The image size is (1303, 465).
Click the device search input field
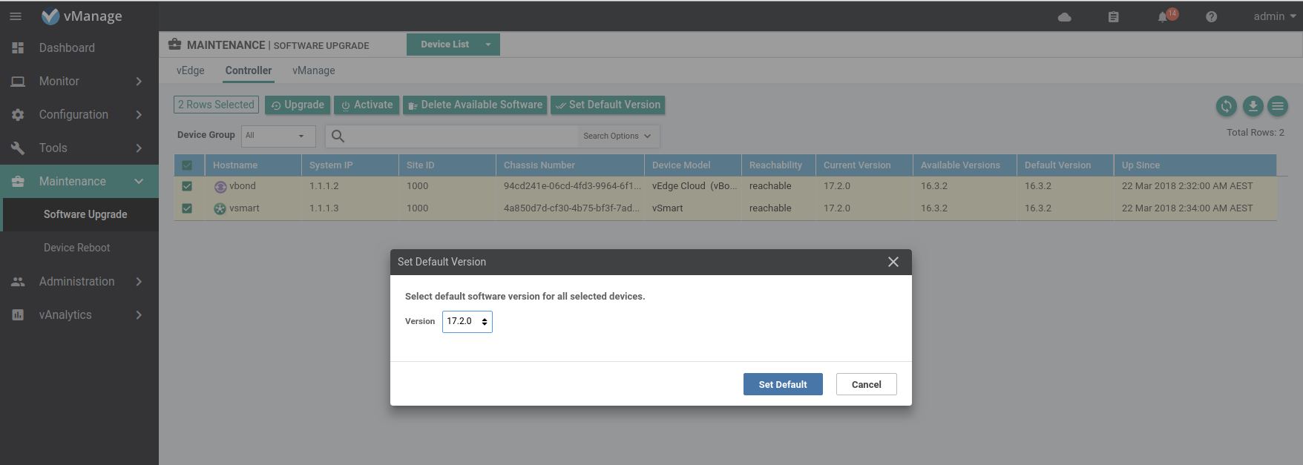tap(460, 136)
